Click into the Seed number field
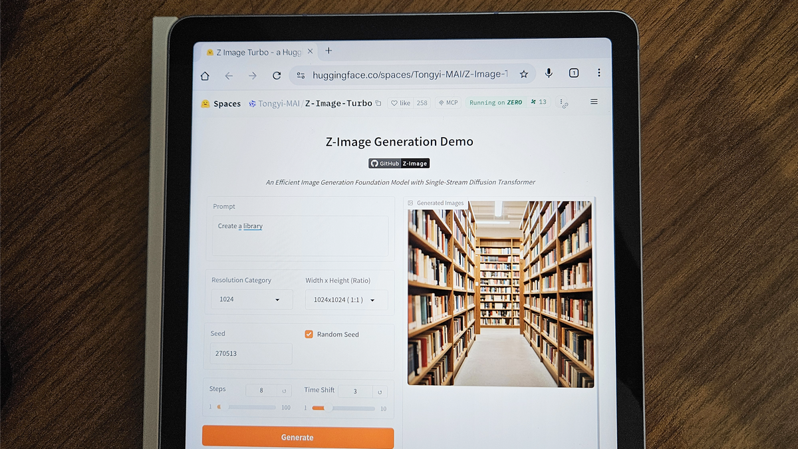Image resolution: width=798 pixels, height=449 pixels. point(251,353)
